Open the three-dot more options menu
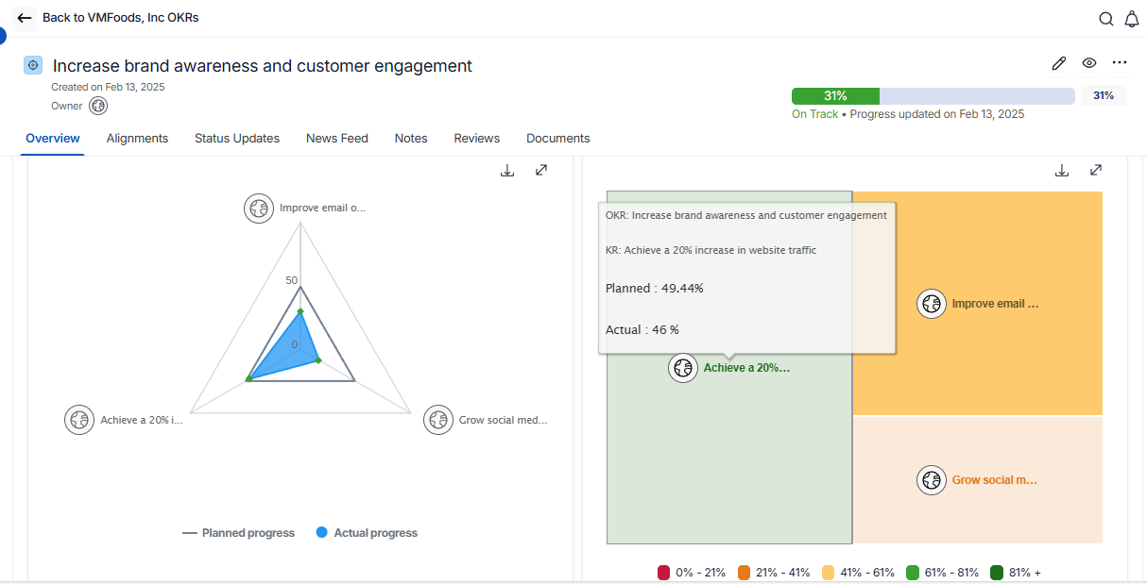1147x584 pixels. point(1120,63)
